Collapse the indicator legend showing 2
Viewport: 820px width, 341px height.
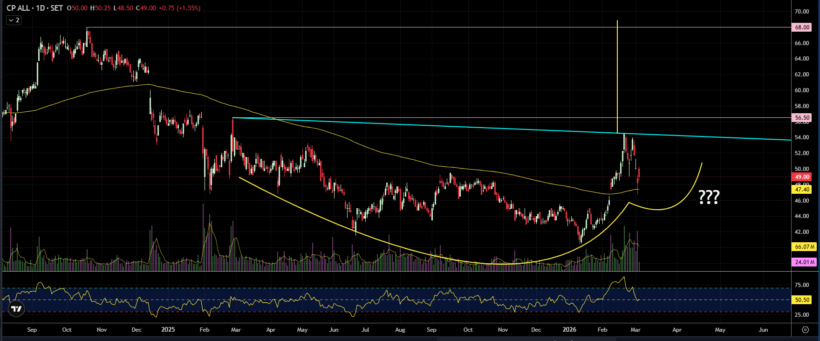click(14, 20)
